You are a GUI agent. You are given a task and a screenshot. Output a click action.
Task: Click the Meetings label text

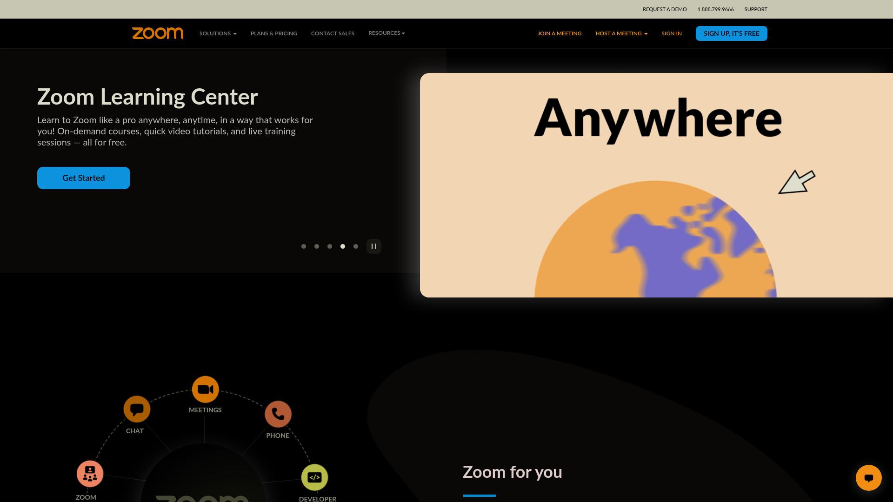(205, 410)
